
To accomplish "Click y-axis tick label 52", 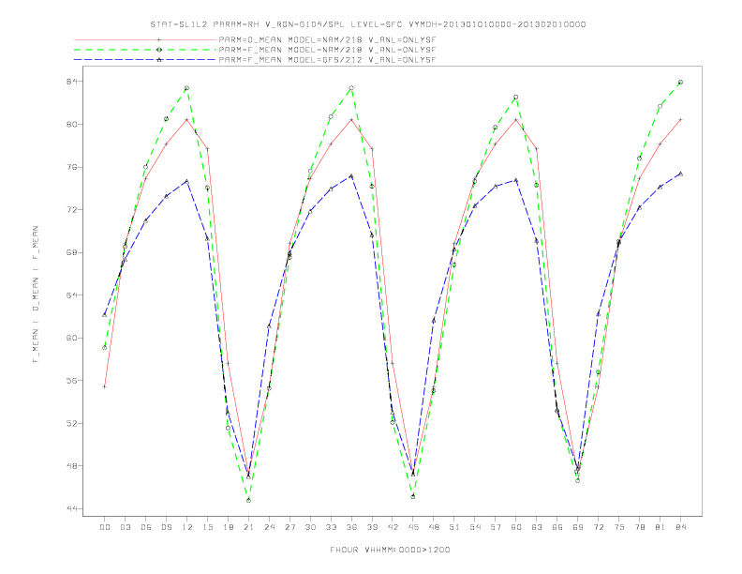I will click(72, 423).
